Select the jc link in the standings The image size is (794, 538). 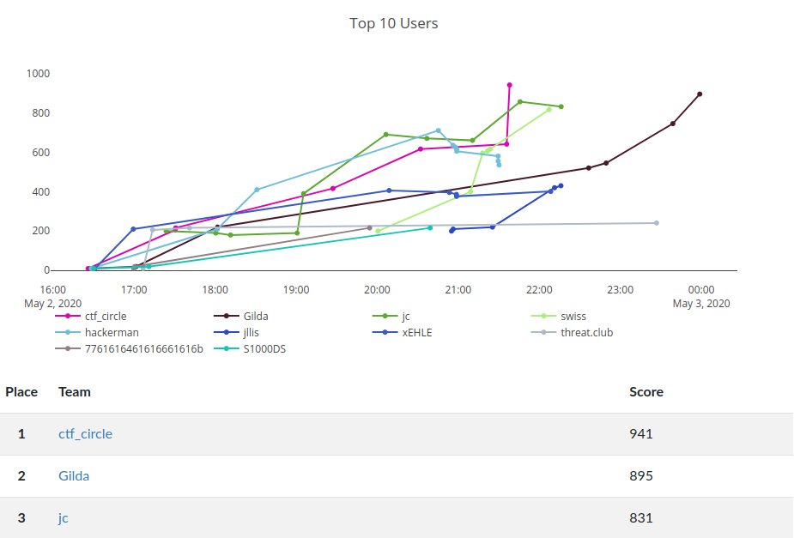click(62, 518)
